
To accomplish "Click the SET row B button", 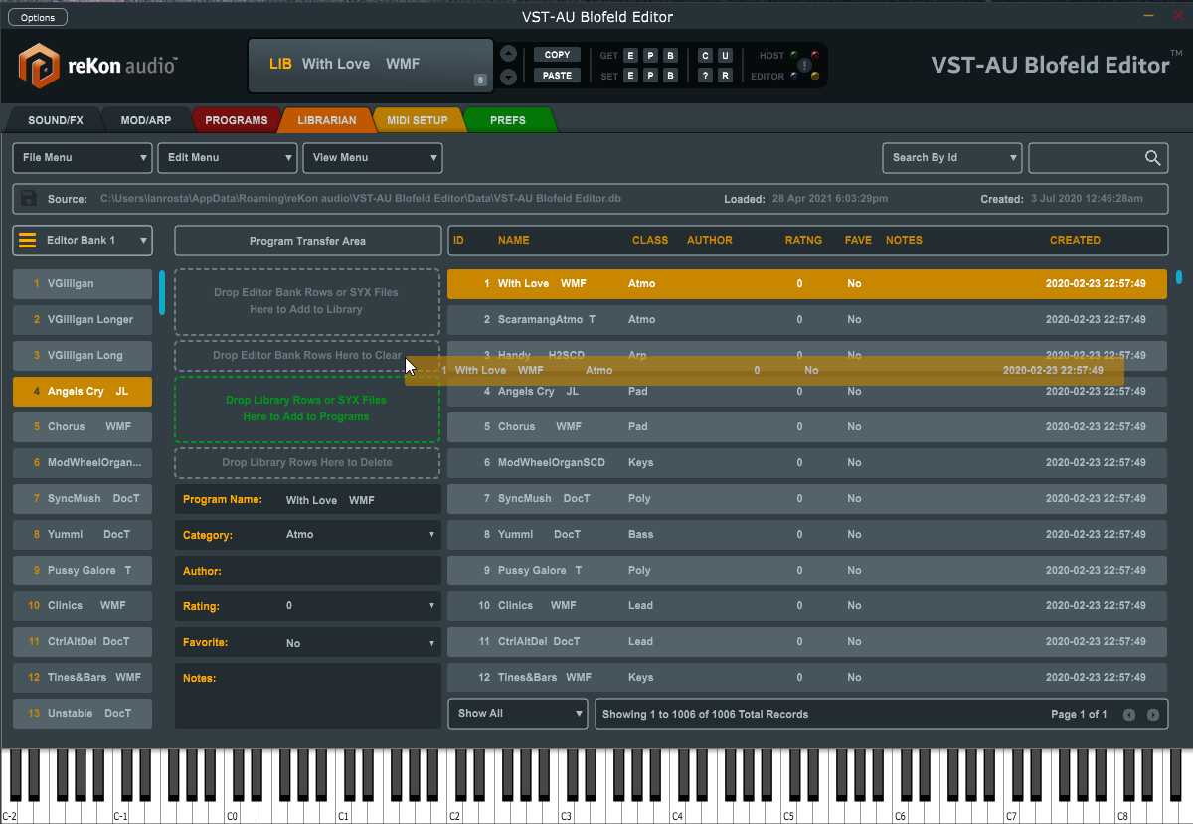I will click(671, 76).
